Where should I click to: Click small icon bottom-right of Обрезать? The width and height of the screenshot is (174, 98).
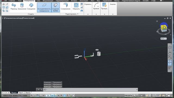82,11
